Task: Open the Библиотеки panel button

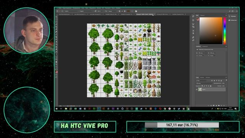Action: tap(232, 20)
